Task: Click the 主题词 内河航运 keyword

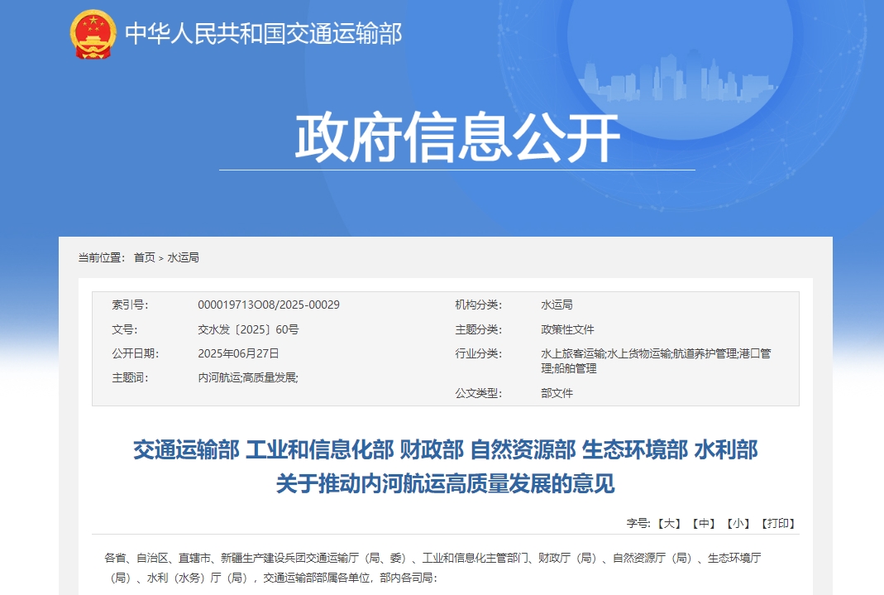Action: [x=217, y=376]
